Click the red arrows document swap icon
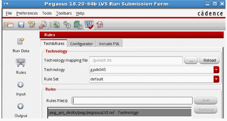Image resolution: width=227 pixels, height=121 pixels. coord(100,25)
